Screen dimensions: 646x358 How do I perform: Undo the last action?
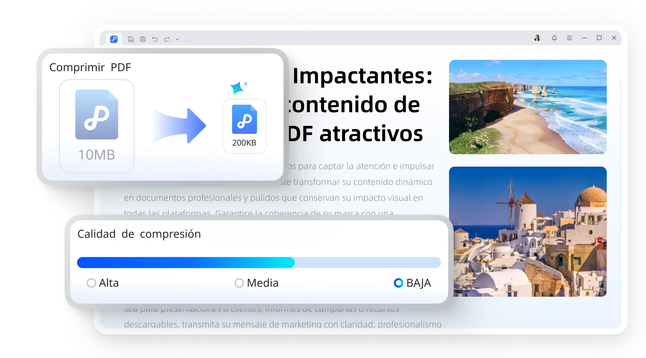coord(155,39)
